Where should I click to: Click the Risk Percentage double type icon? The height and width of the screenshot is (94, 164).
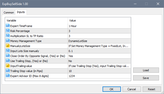pyautogui.click(x=8, y=31)
